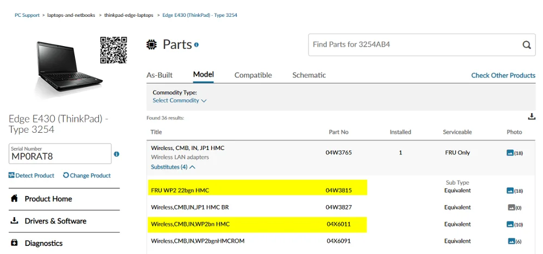This screenshot has height=254, width=543.
Task: Select the Model tab
Action: click(x=203, y=74)
